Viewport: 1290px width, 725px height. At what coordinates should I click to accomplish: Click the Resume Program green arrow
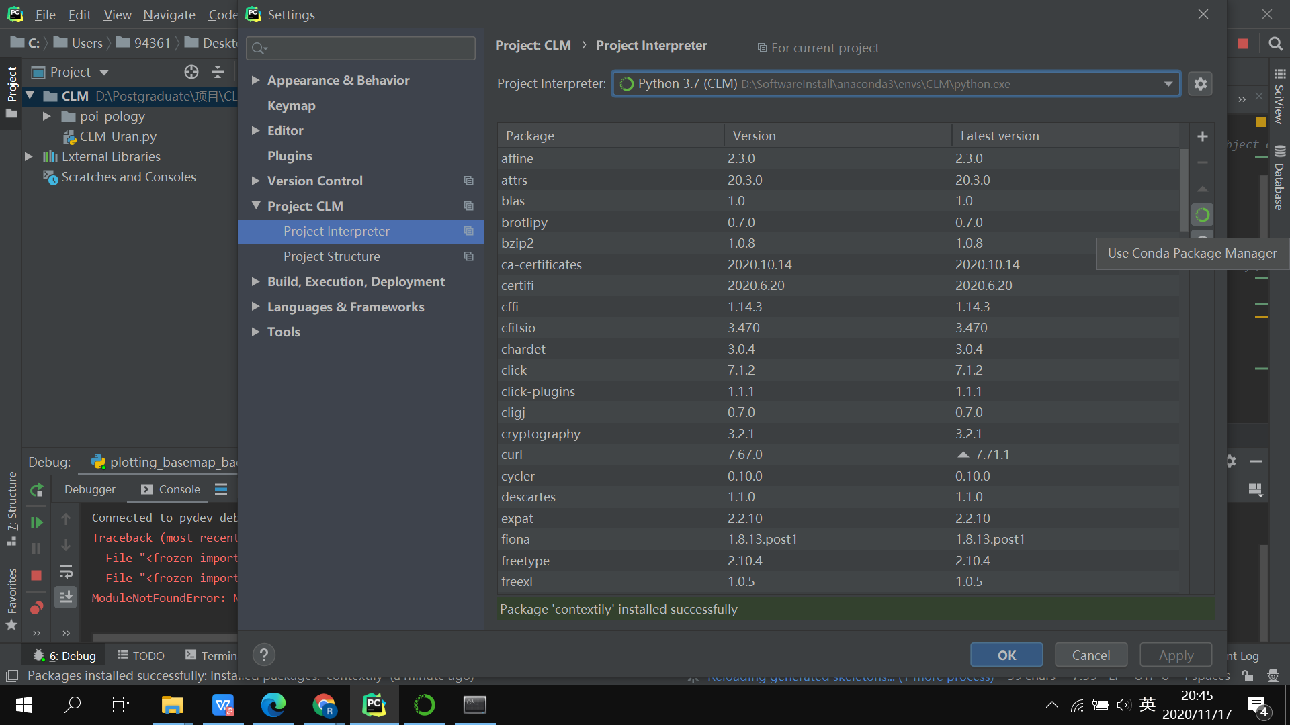tap(36, 522)
